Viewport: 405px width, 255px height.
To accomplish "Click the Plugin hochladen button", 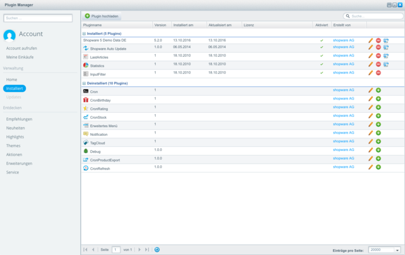I will [101, 16].
